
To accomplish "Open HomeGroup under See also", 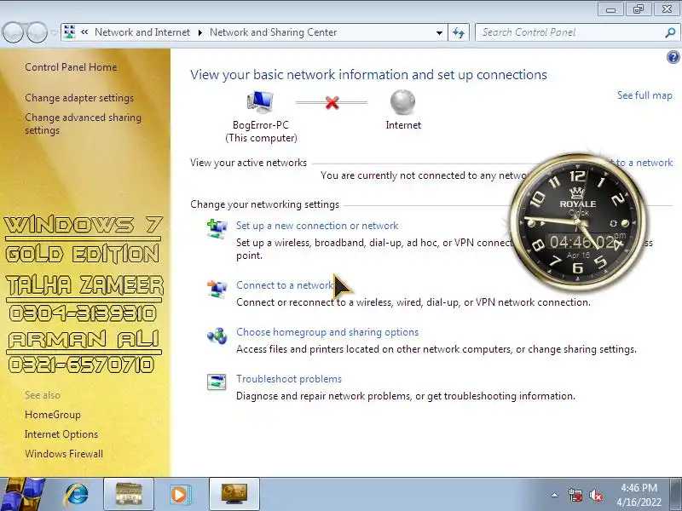I will 53,415.
